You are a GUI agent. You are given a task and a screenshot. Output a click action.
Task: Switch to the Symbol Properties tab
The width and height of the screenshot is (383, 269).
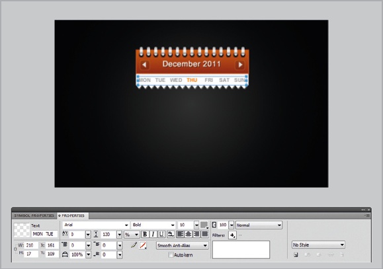34,215
